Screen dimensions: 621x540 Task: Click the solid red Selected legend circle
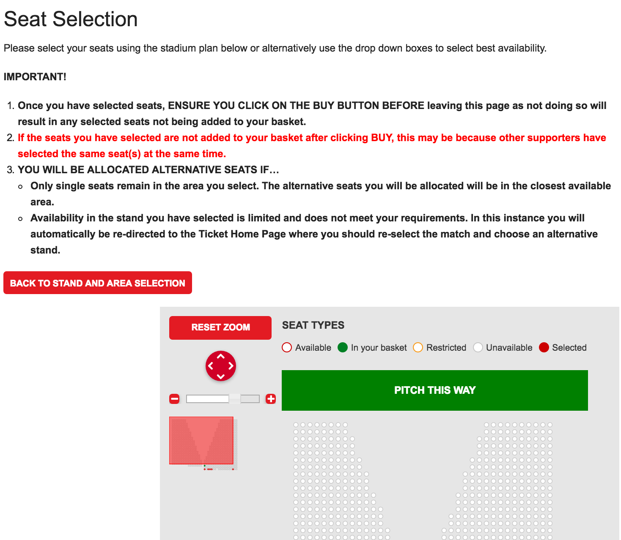544,347
